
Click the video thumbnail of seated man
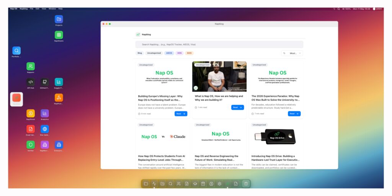click(x=219, y=77)
